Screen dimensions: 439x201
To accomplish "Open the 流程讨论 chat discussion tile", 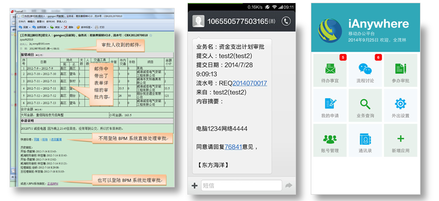I will tap(365, 70).
